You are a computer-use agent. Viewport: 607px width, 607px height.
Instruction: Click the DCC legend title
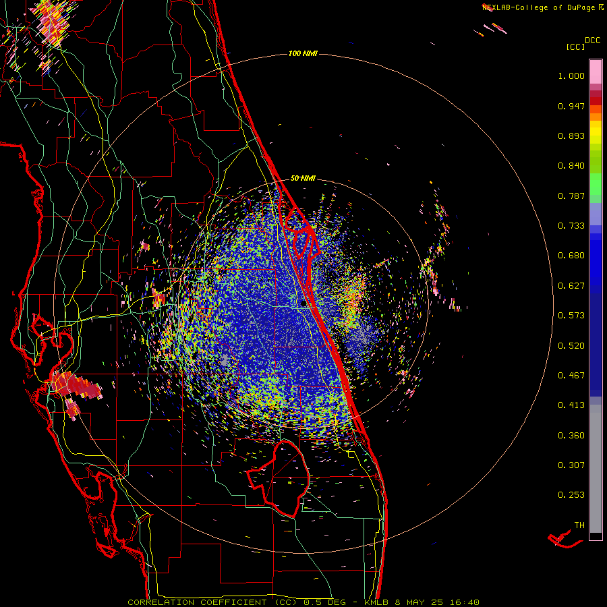pyautogui.click(x=592, y=40)
